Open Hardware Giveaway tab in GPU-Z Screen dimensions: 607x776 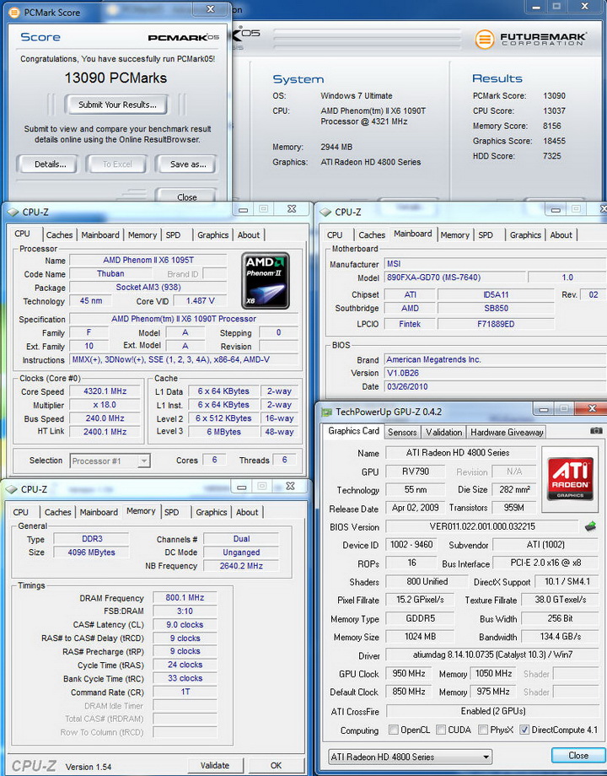click(507, 432)
